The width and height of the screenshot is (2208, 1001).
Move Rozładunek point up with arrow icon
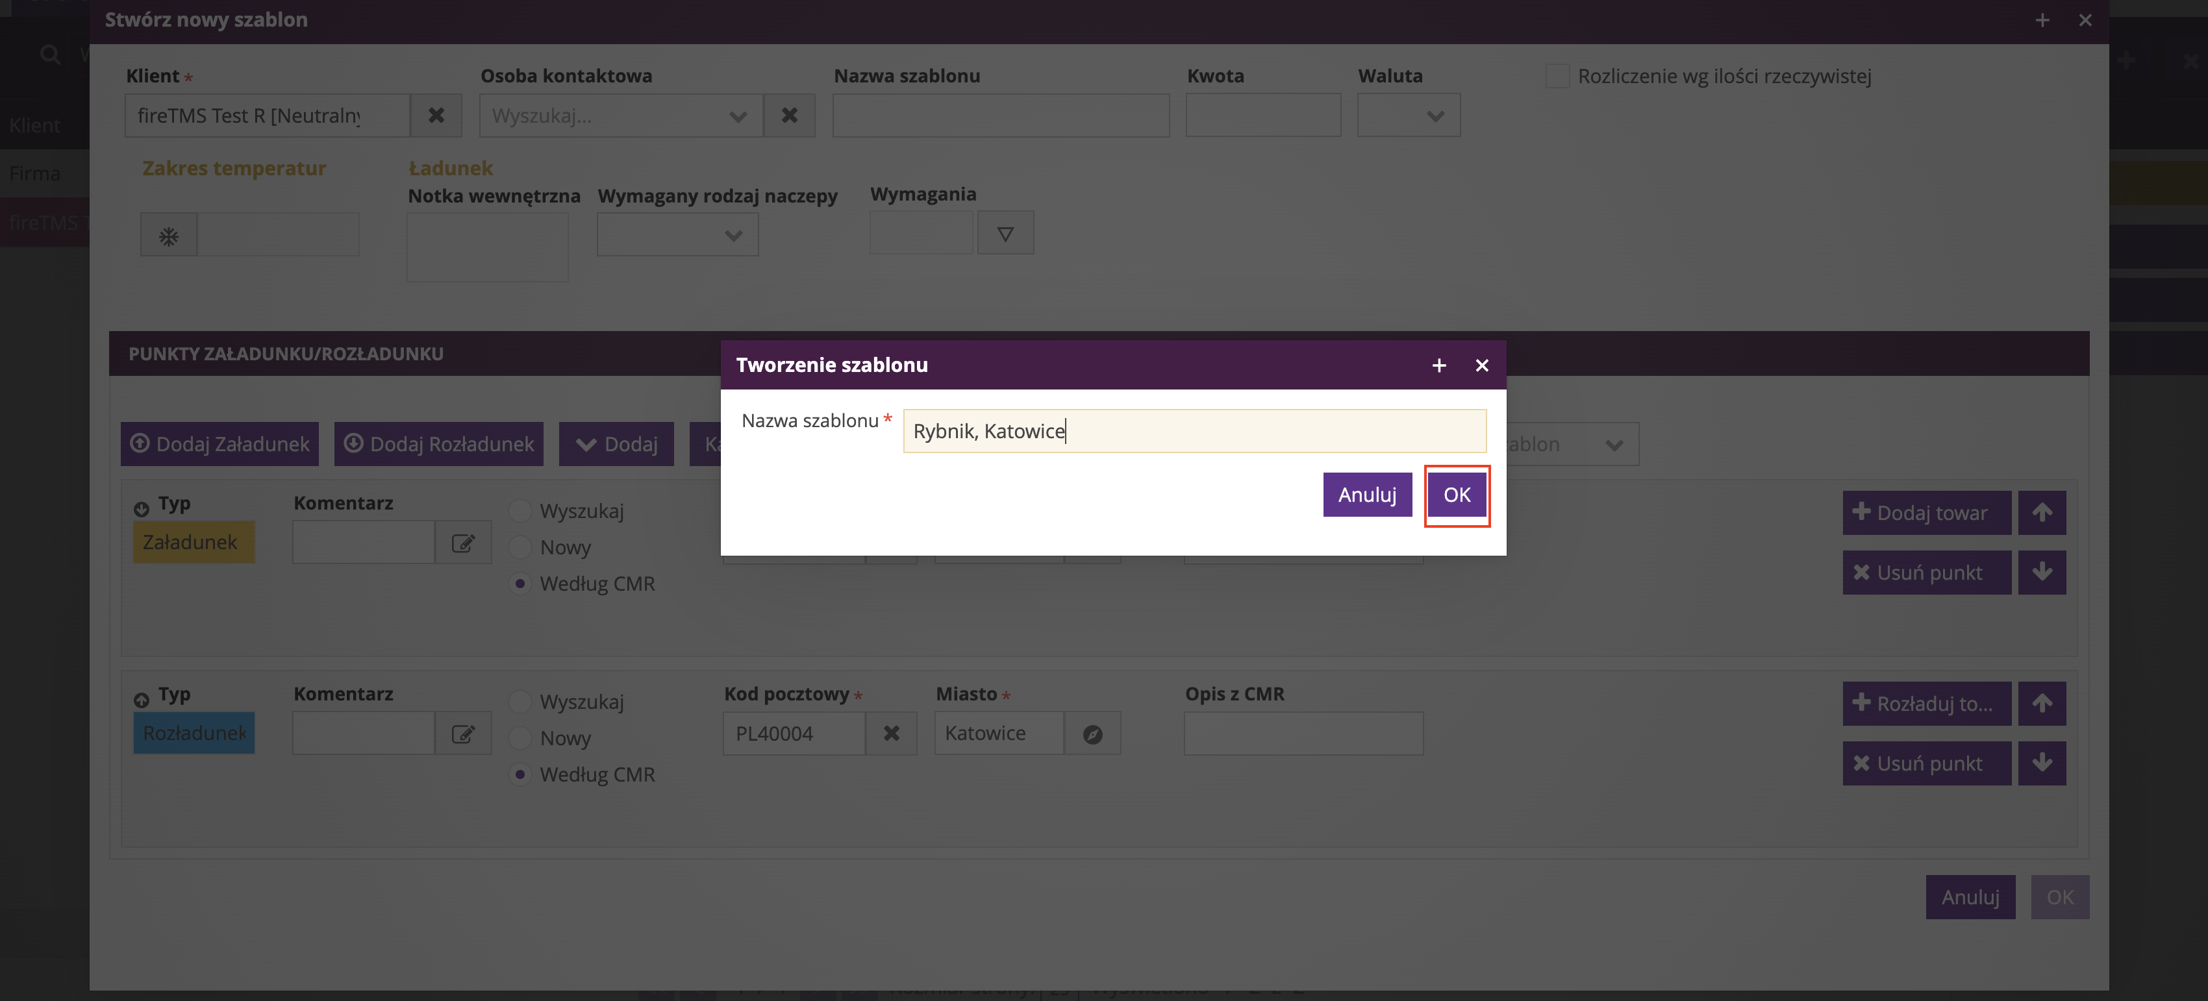tap(2042, 704)
